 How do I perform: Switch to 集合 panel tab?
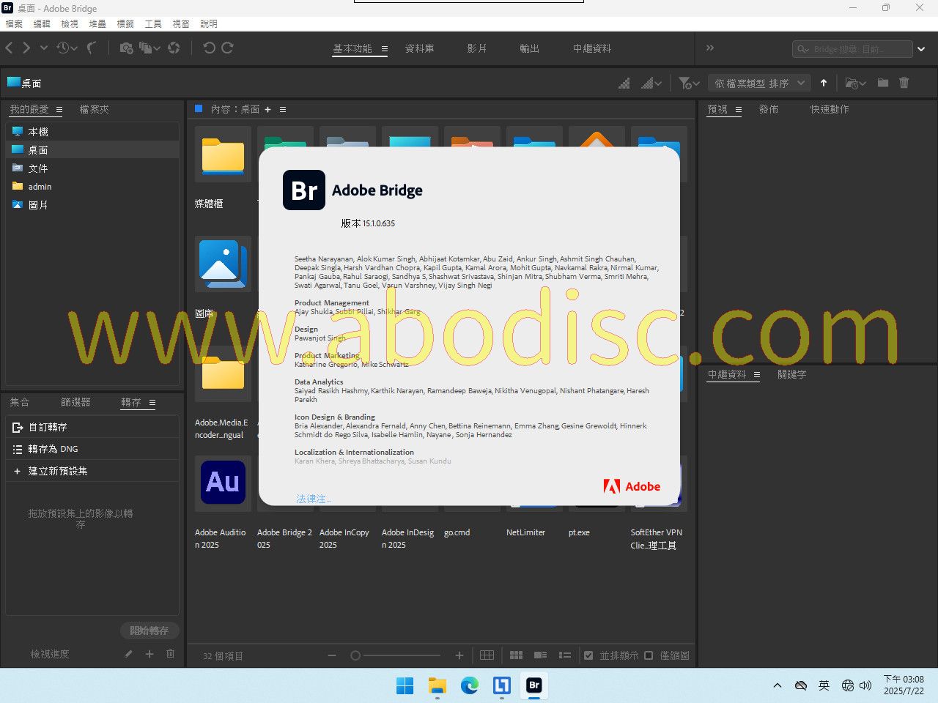[x=20, y=402]
